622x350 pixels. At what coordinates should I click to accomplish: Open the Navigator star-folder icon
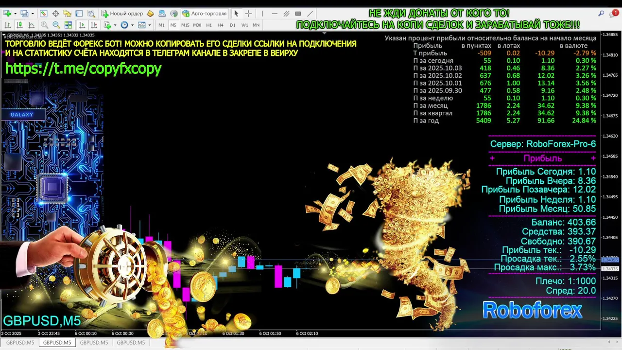(x=67, y=14)
